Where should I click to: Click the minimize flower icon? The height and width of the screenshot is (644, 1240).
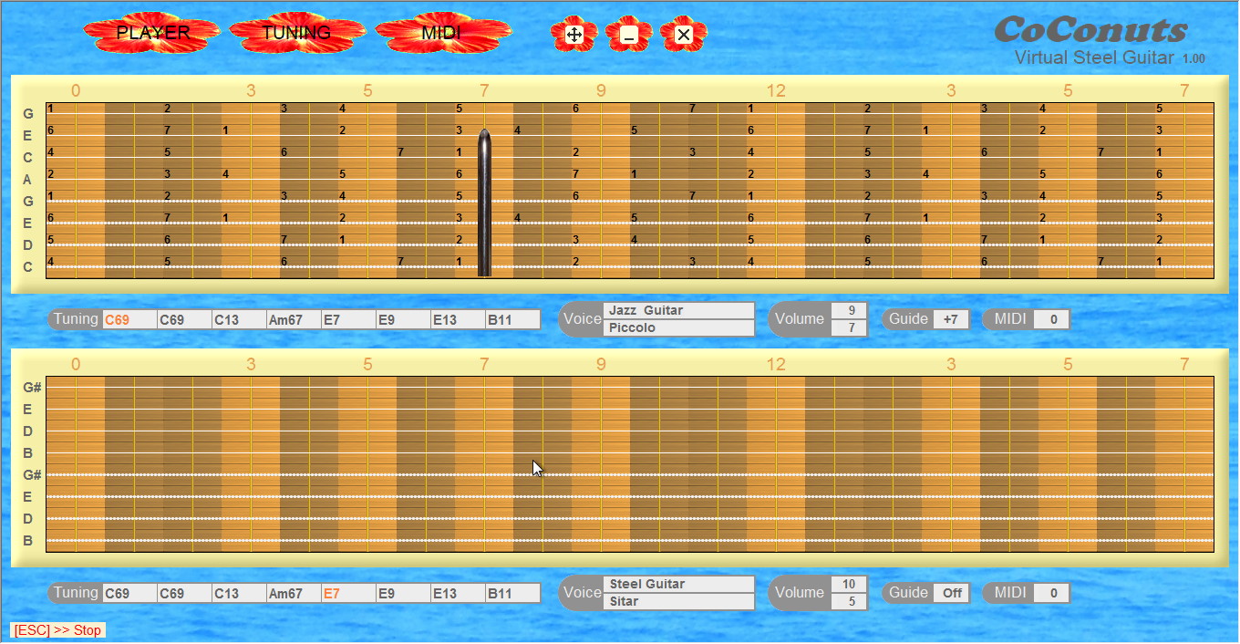point(628,35)
